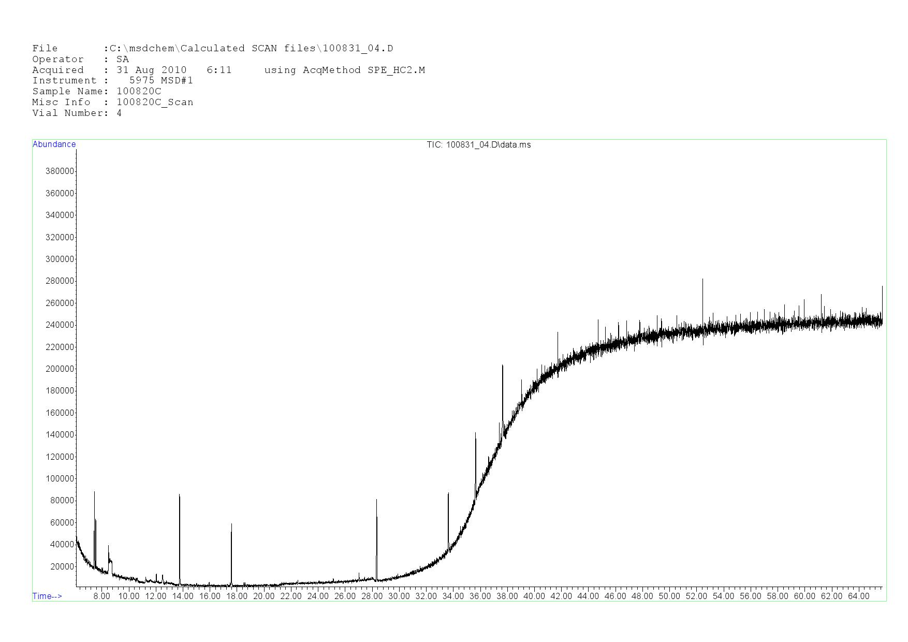908x642 pixels.
Task: Click the peak near 35.6 minutes
Action: [x=475, y=450]
